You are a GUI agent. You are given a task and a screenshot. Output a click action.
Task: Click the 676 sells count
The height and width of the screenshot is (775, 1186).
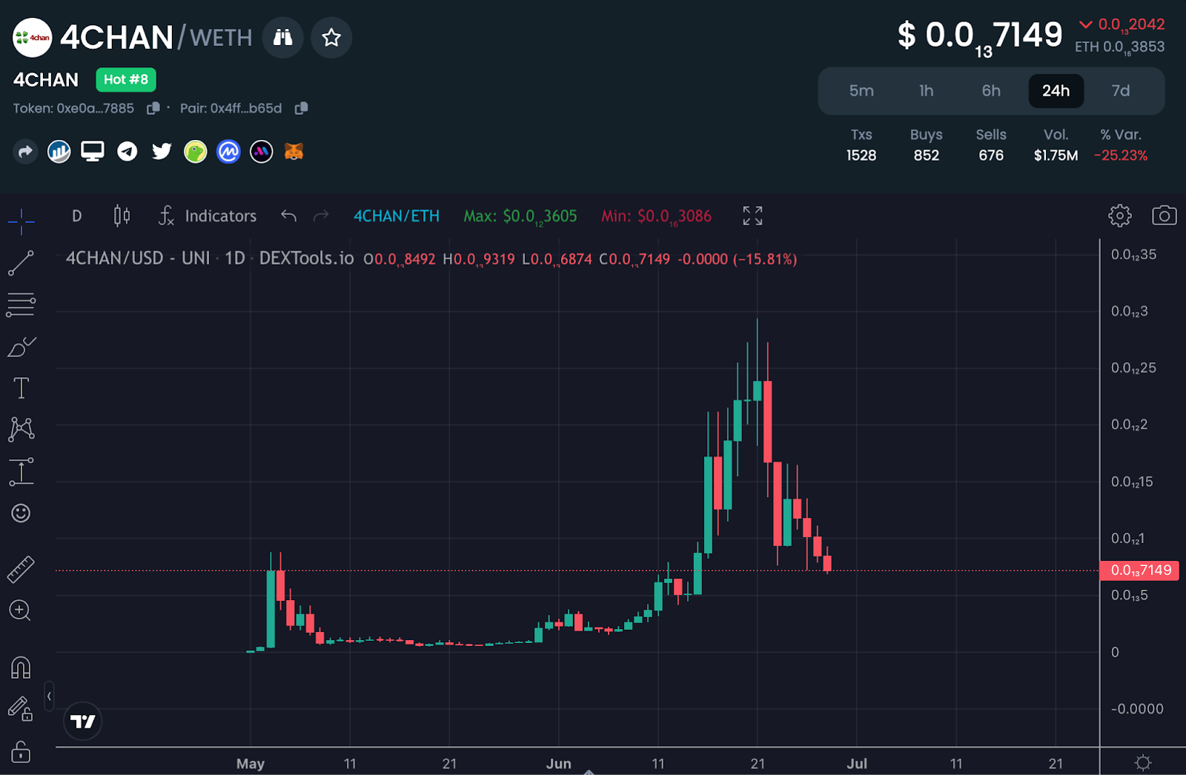tap(991, 156)
